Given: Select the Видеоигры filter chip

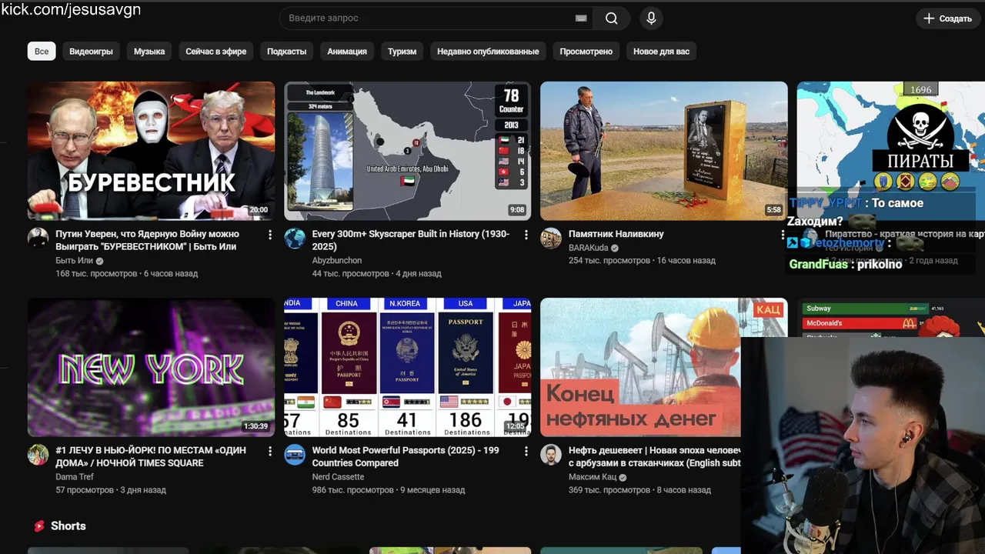Looking at the screenshot, I should 91,52.
